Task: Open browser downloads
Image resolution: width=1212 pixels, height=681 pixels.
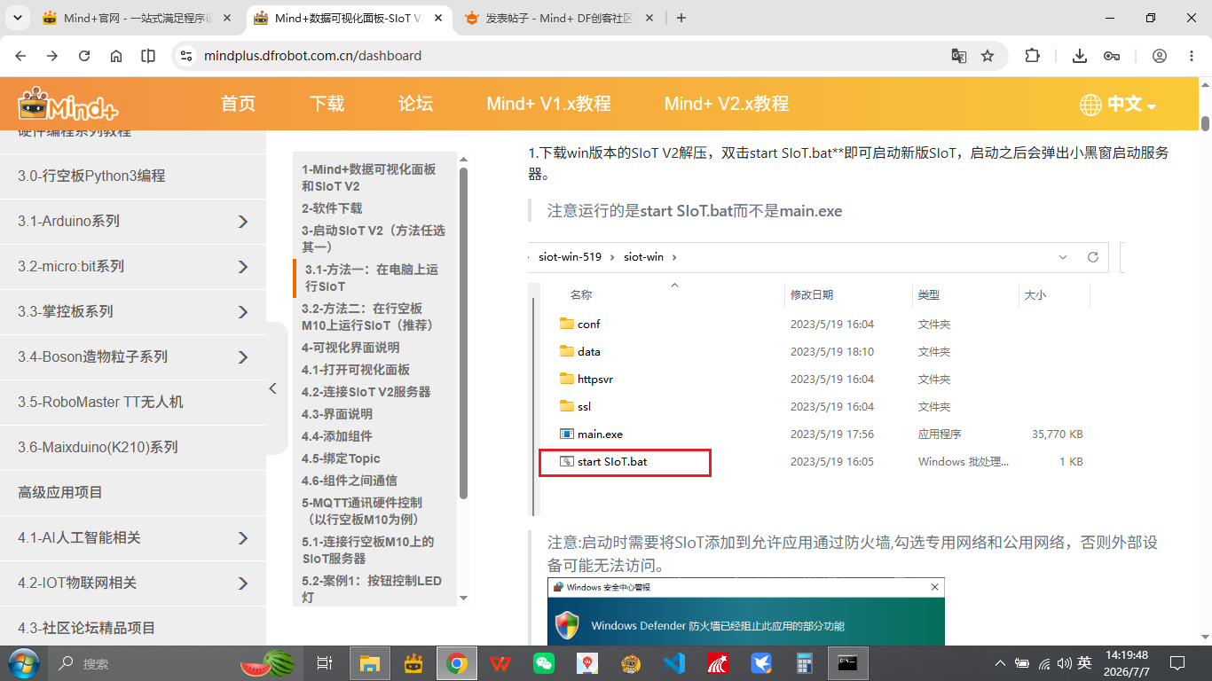Action: point(1080,56)
